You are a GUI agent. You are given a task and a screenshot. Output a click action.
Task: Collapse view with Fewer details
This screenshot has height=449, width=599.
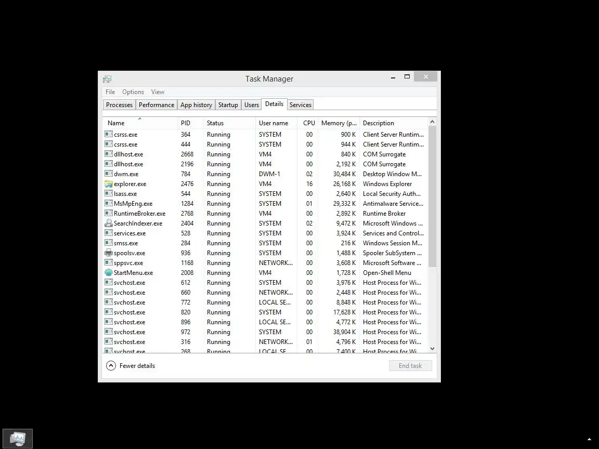(x=131, y=366)
